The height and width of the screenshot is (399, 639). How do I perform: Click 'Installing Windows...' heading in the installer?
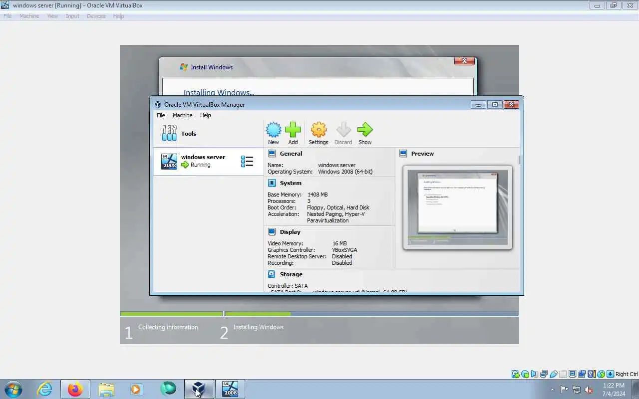(219, 92)
